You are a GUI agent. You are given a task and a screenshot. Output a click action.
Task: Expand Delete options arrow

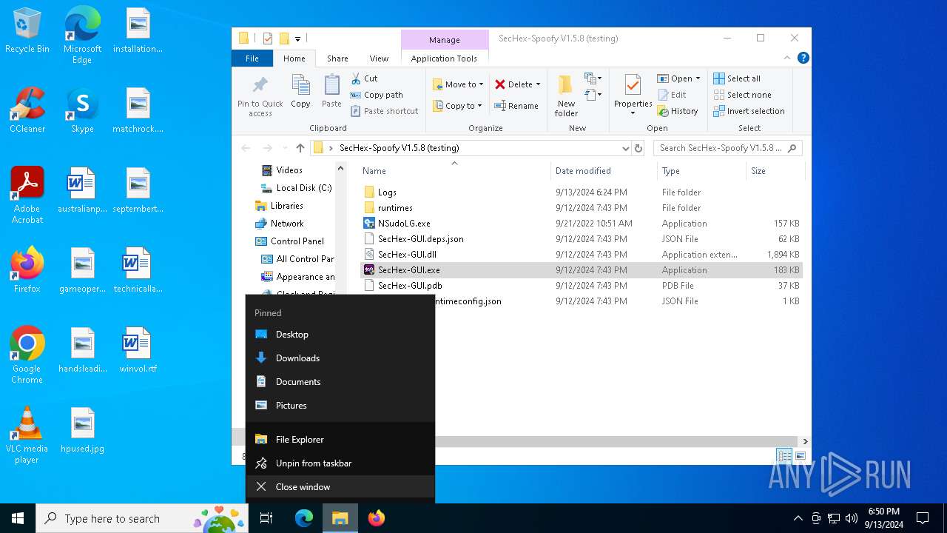click(x=538, y=84)
